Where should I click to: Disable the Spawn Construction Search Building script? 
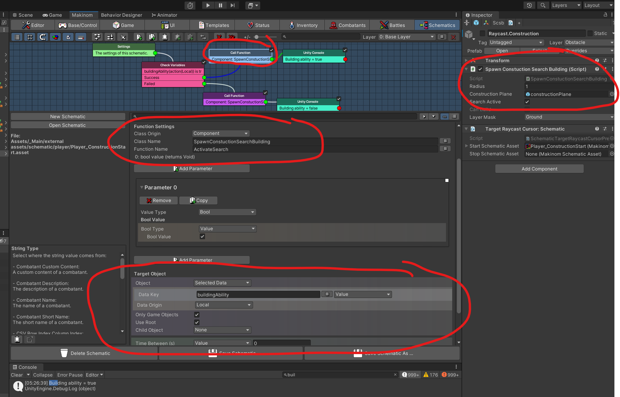coord(480,69)
